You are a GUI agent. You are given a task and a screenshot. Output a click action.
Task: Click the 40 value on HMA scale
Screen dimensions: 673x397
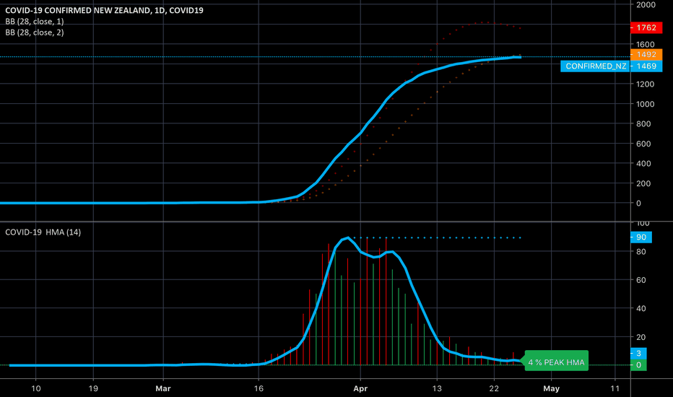641,309
